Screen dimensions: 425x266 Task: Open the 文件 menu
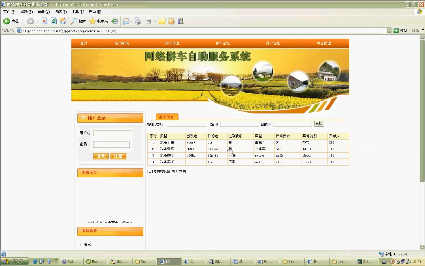pos(9,12)
